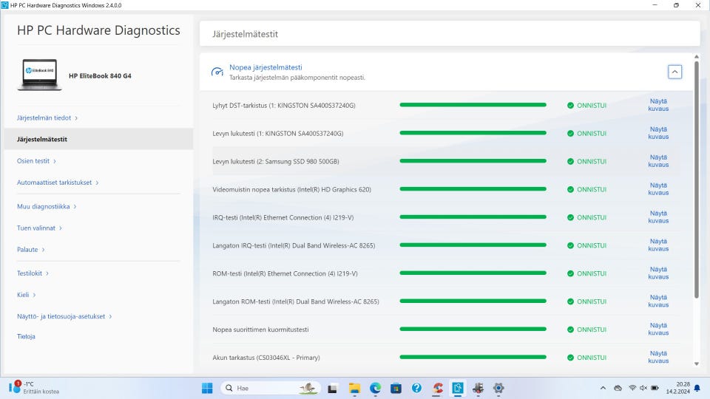Show description for Levyn lukutesti KINGSTON

[658, 133]
